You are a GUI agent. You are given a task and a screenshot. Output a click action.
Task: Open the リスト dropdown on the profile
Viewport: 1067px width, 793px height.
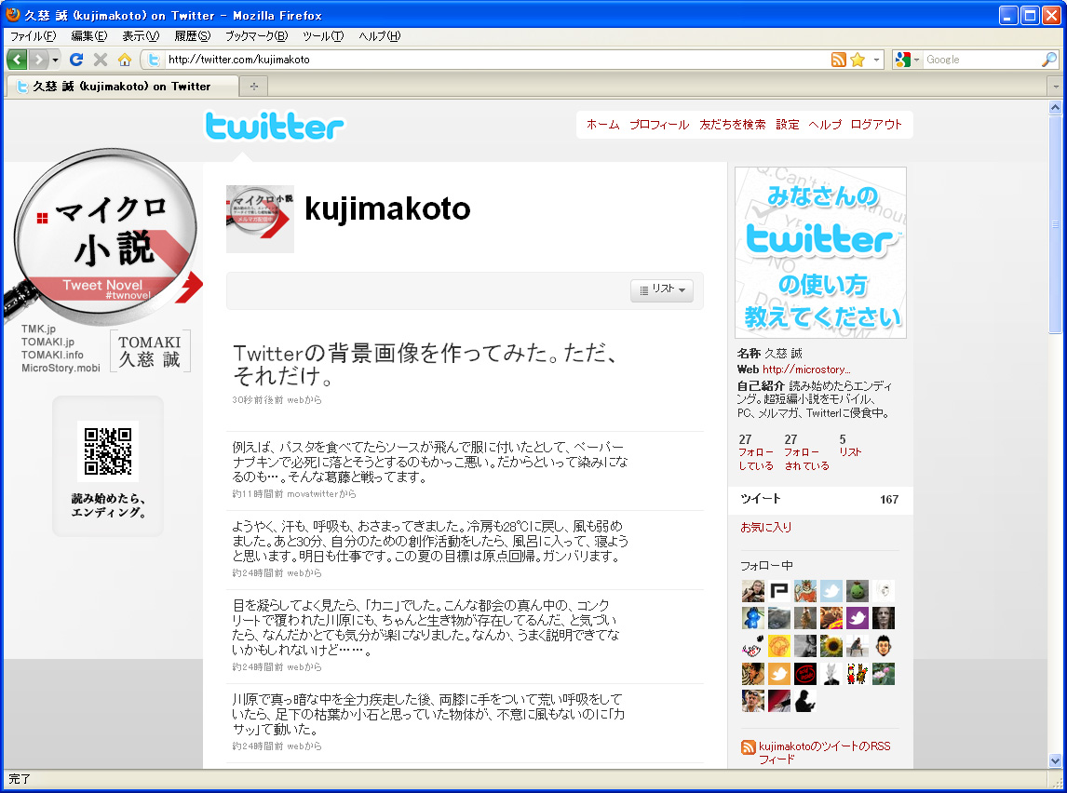coord(662,290)
